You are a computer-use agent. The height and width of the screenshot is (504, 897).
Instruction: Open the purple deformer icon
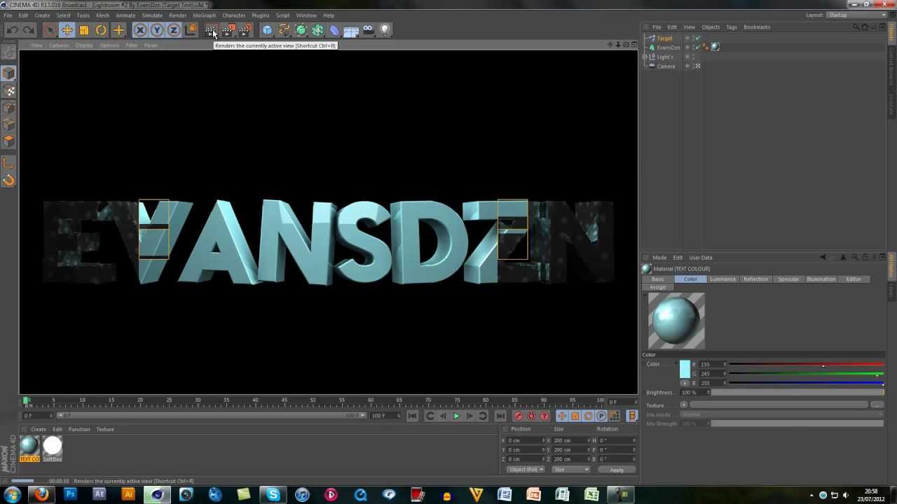(x=334, y=30)
